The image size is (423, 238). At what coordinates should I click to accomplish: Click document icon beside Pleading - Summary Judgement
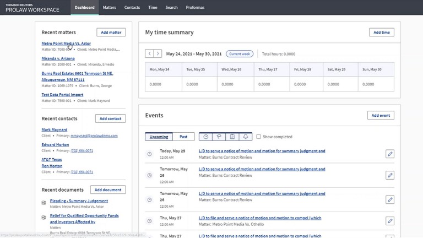pos(44,203)
